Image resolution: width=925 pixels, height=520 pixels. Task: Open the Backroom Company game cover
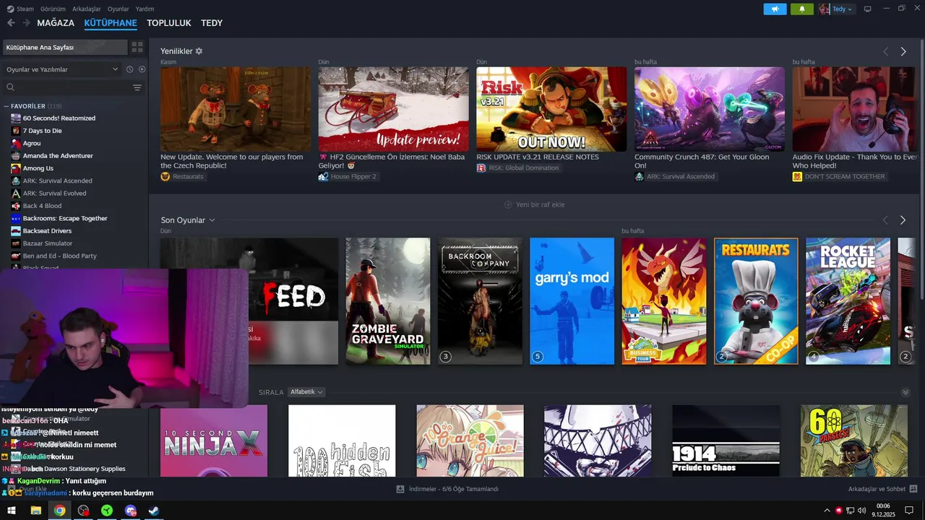pos(480,301)
